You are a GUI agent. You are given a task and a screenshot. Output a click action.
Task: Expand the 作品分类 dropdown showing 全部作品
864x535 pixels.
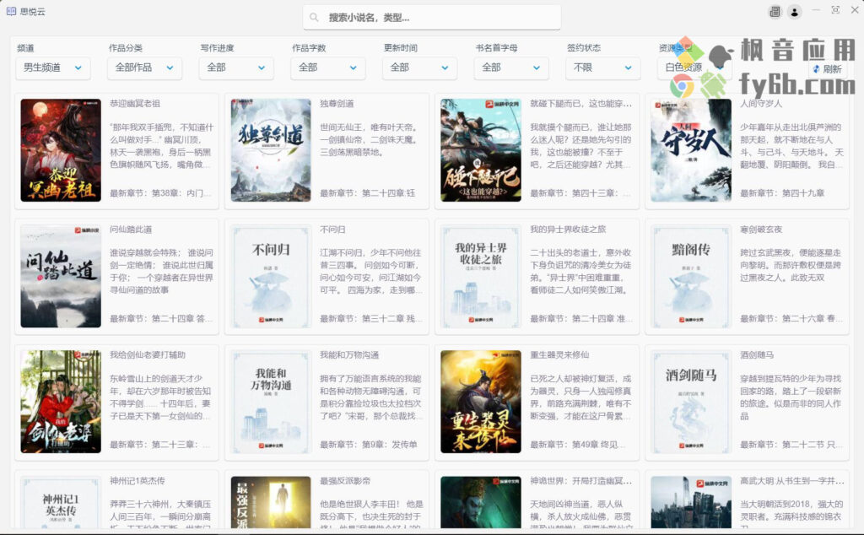[144, 68]
